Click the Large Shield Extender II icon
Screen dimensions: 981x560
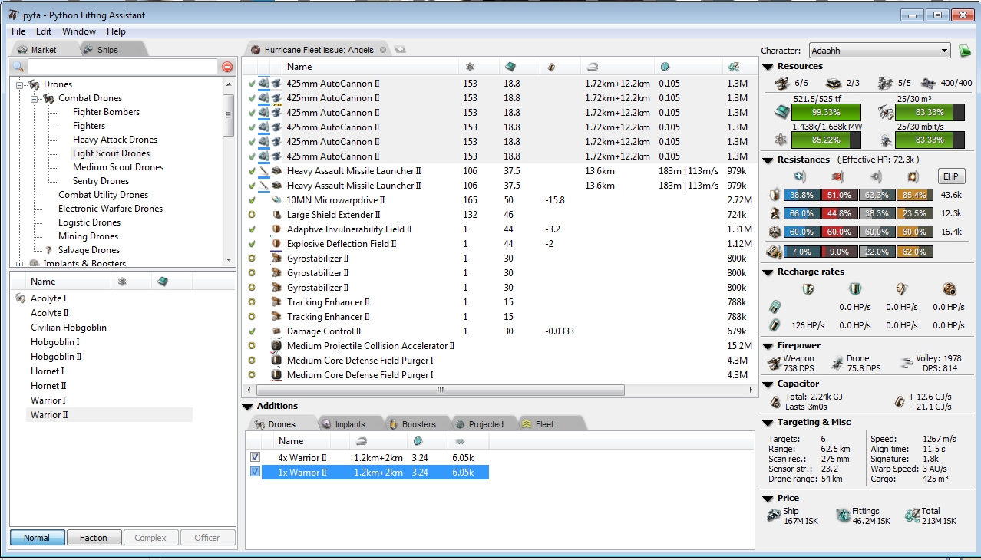(276, 215)
